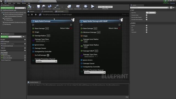
Task: Start Simulation from the toolbar
Action: (x=86, y=7)
